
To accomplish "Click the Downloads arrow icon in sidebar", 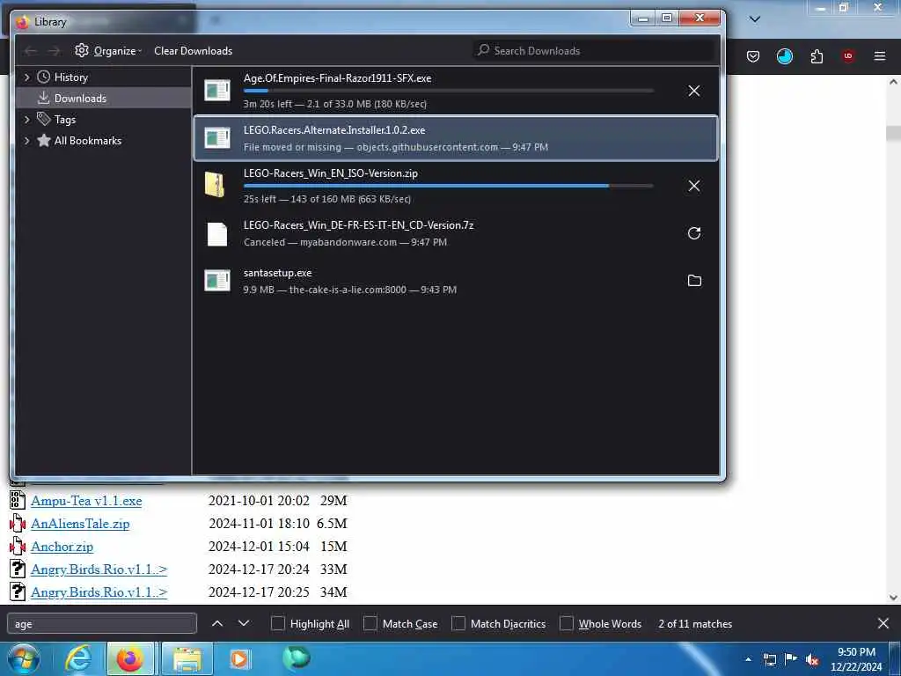I will (x=44, y=98).
